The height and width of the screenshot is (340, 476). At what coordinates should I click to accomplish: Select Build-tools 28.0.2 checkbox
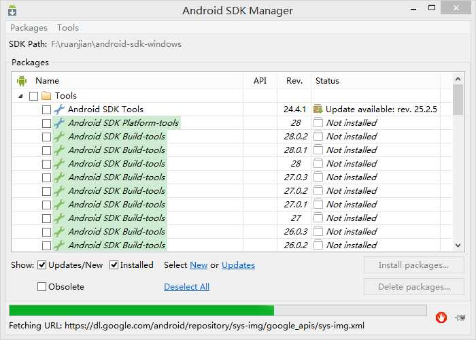46,137
